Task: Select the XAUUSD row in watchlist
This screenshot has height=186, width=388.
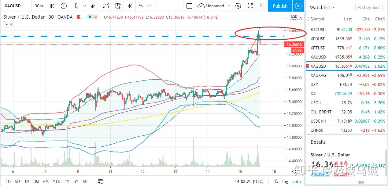Action: click(347, 57)
